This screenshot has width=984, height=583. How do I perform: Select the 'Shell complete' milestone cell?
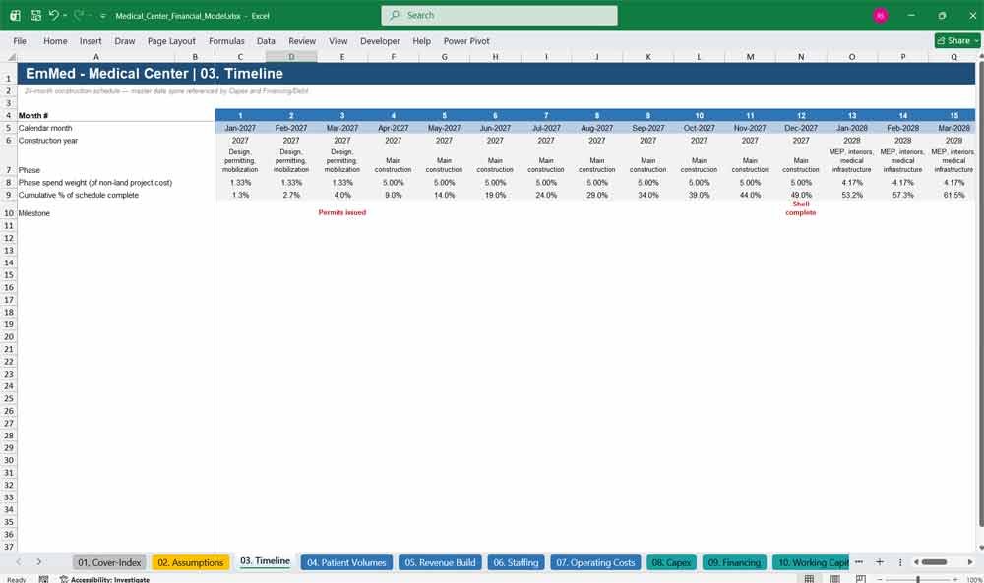pyautogui.click(x=801, y=210)
